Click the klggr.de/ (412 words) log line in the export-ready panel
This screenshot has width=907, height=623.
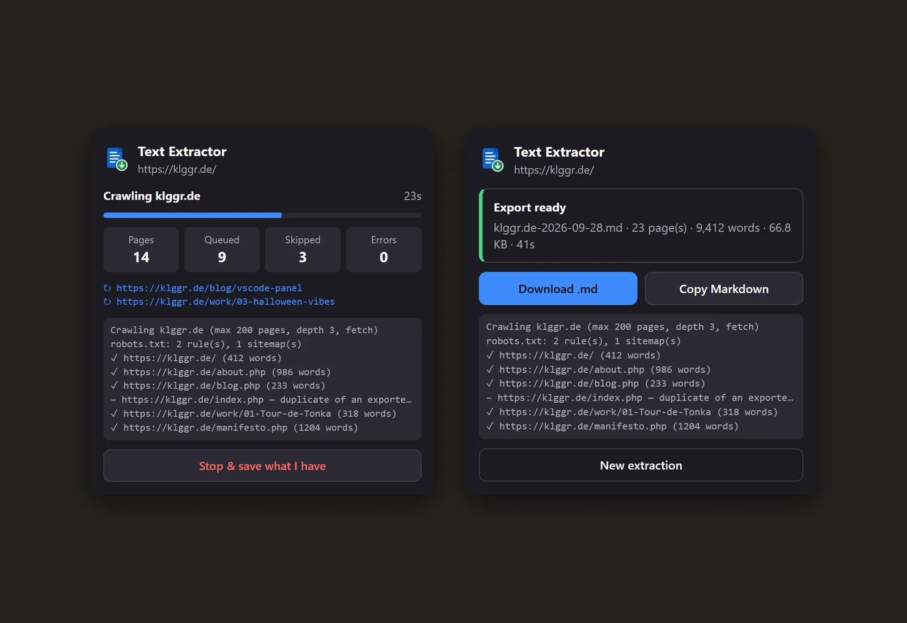(x=574, y=356)
